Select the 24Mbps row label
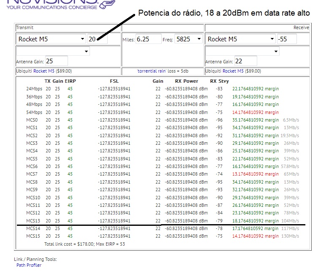 coord(34,89)
